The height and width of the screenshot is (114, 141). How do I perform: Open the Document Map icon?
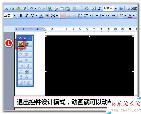[x=93, y=9]
